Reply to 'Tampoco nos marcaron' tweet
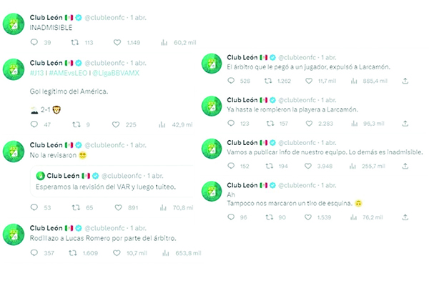 tap(231, 217)
